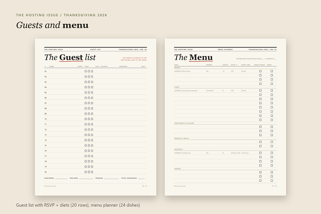Click '55-60 min' cook time

(245, 153)
